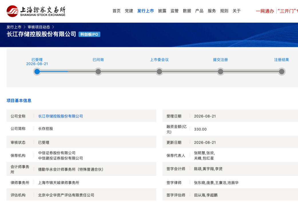Select the 提交注册 stage label
This screenshot has height=206, width=298.
point(220,60)
